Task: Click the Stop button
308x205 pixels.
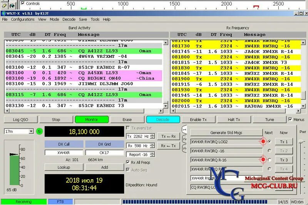Action: 56,119
